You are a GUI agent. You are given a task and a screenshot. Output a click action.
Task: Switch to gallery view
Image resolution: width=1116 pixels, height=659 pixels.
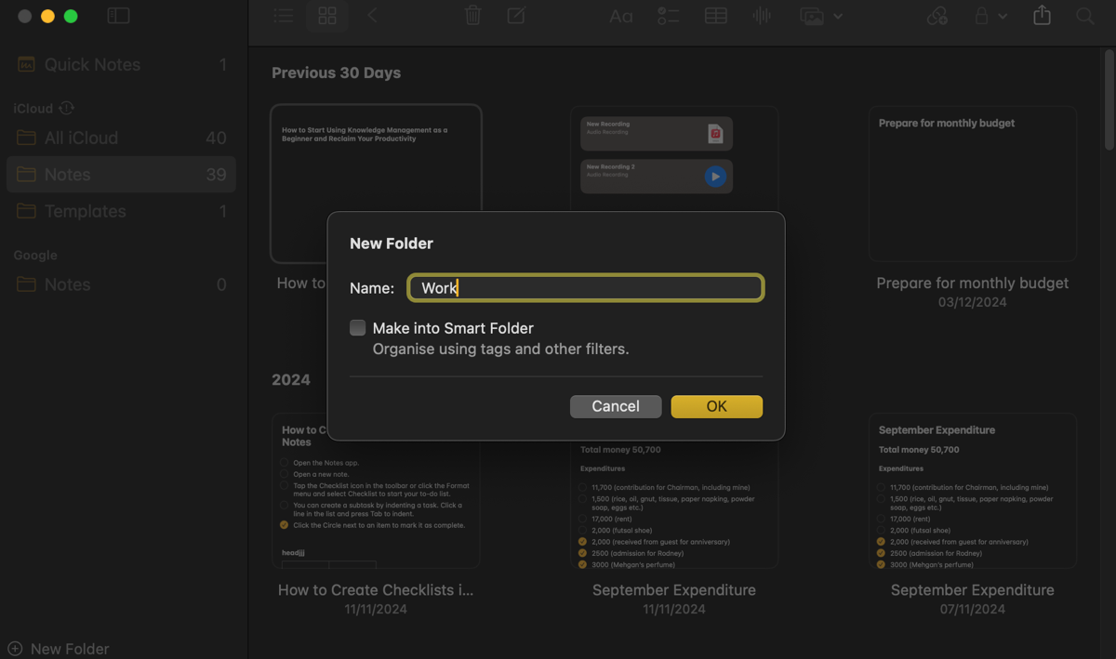point(327,16)
